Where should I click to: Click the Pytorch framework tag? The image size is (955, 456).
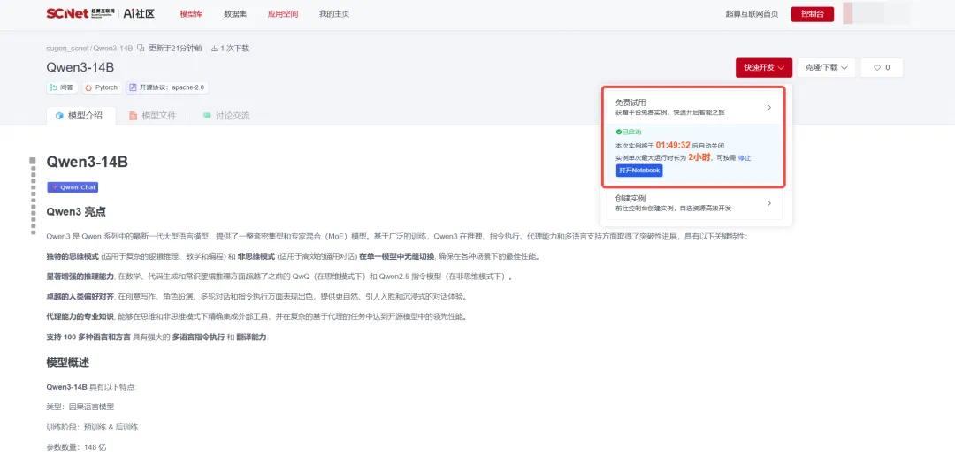(102, 87)
